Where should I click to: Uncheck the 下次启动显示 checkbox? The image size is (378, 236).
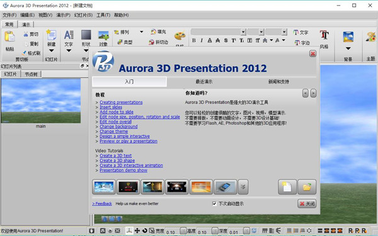click(214, 204)
